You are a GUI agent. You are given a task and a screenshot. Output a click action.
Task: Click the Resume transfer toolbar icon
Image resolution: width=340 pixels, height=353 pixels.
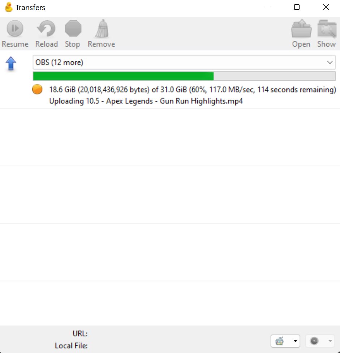(x=15, y=29)
